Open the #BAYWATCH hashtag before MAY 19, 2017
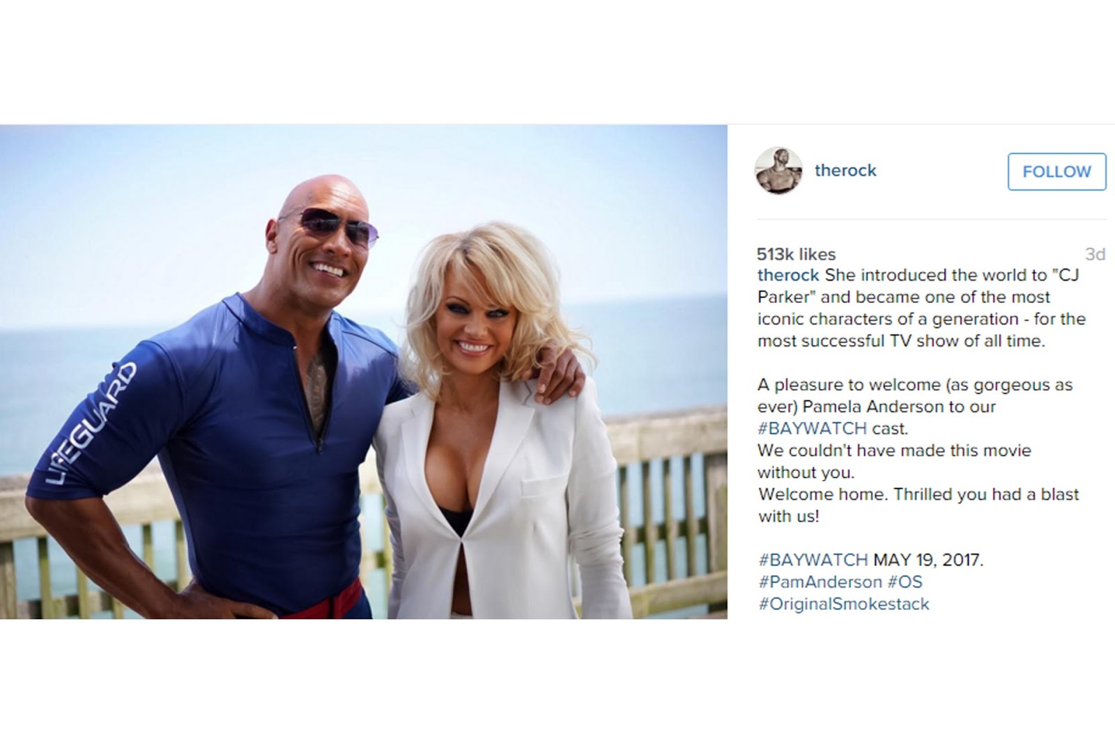1115x743 pixels. click(x=813, y=560)
